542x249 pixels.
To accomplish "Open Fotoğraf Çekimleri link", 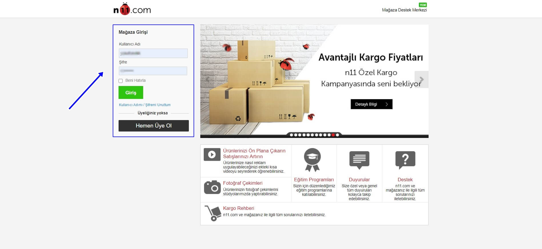I will [x=243, y=183].
